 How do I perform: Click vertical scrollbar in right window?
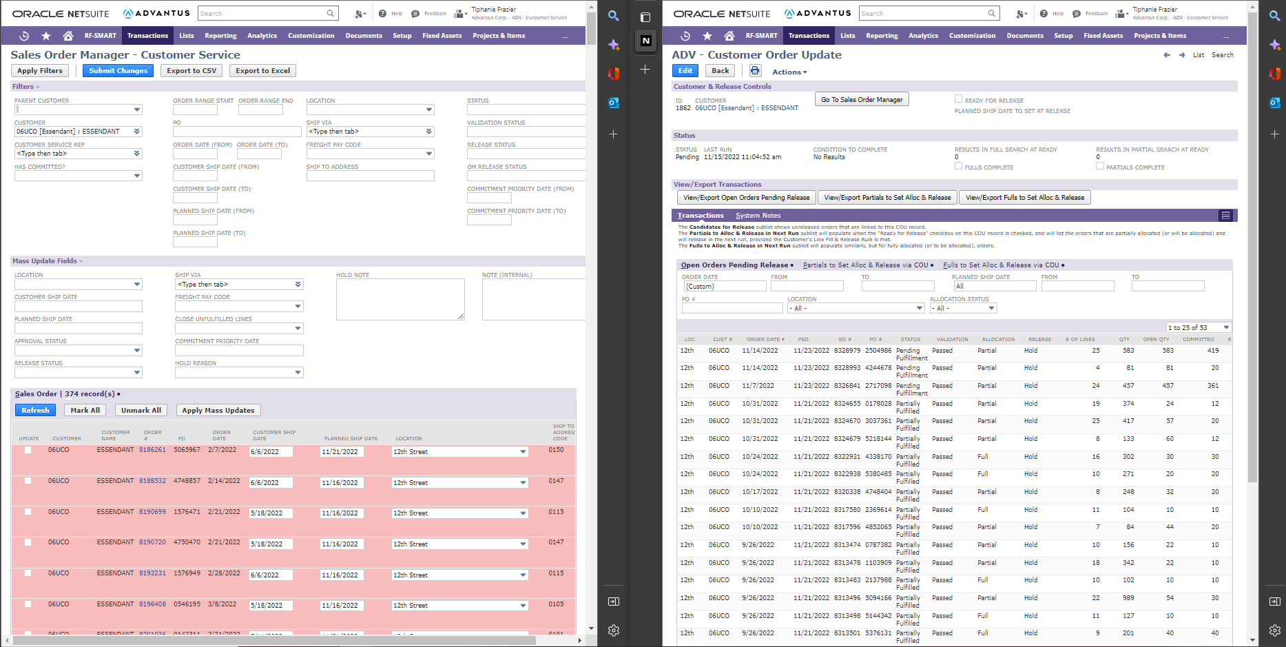pyautogui.click(x=1252, y=248)
